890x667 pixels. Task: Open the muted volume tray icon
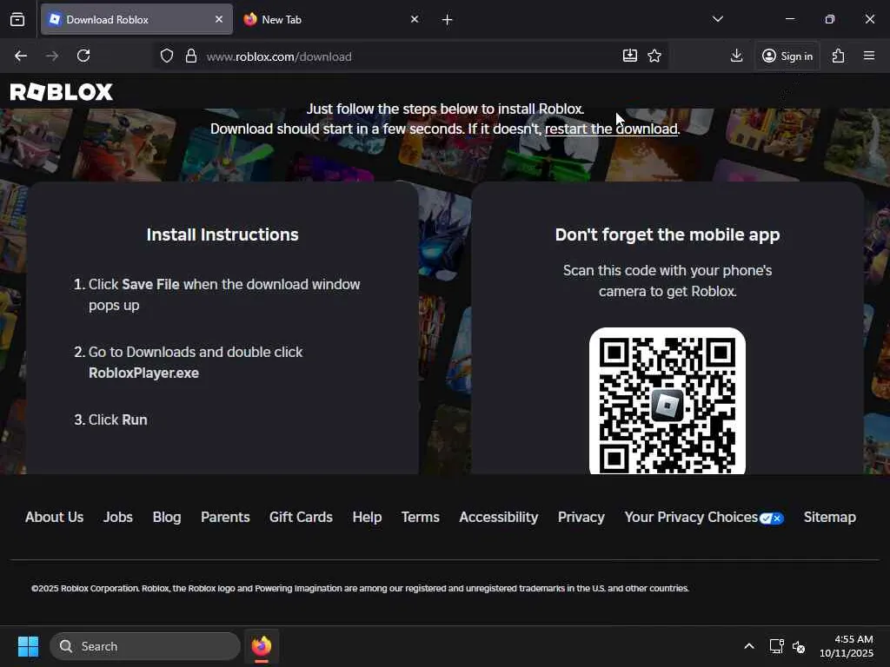(x=799, y=646)
